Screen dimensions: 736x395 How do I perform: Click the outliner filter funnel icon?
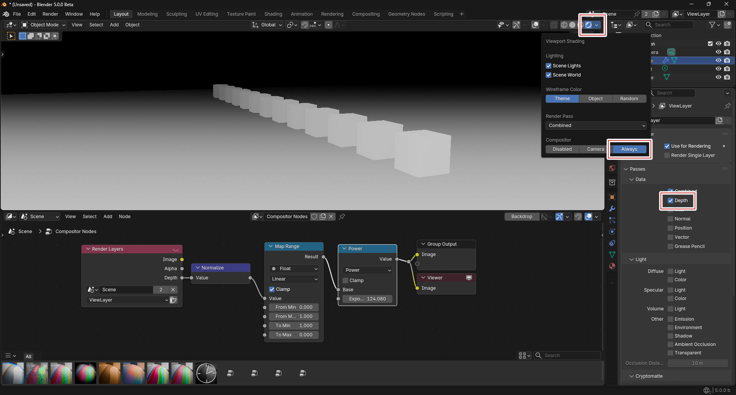click(712, 25)
